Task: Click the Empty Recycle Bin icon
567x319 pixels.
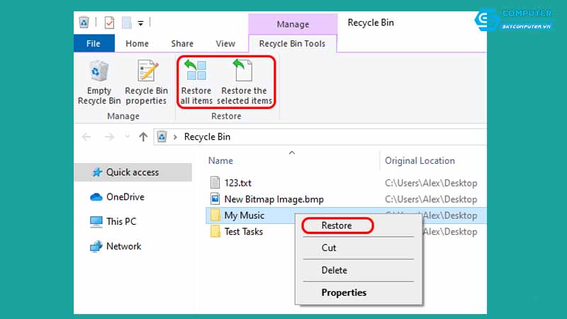Action: tap(99, 73)
